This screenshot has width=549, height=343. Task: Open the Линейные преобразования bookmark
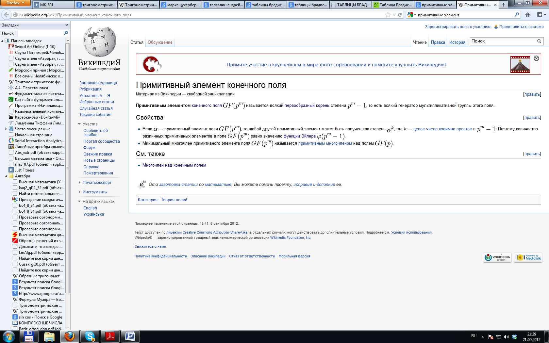pyautogui.click(x=37, y=147)
